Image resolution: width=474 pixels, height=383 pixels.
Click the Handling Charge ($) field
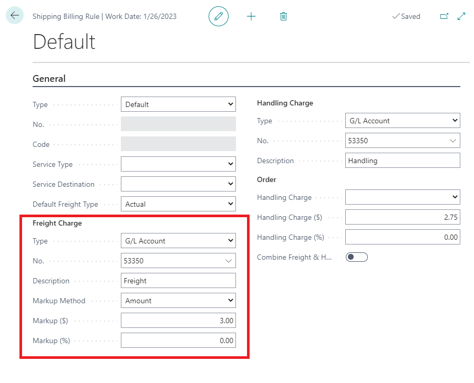[403, 217]
